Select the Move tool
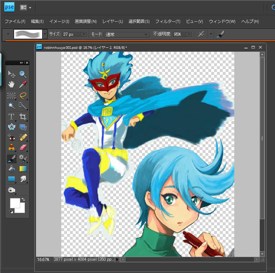 click(12, 74)
